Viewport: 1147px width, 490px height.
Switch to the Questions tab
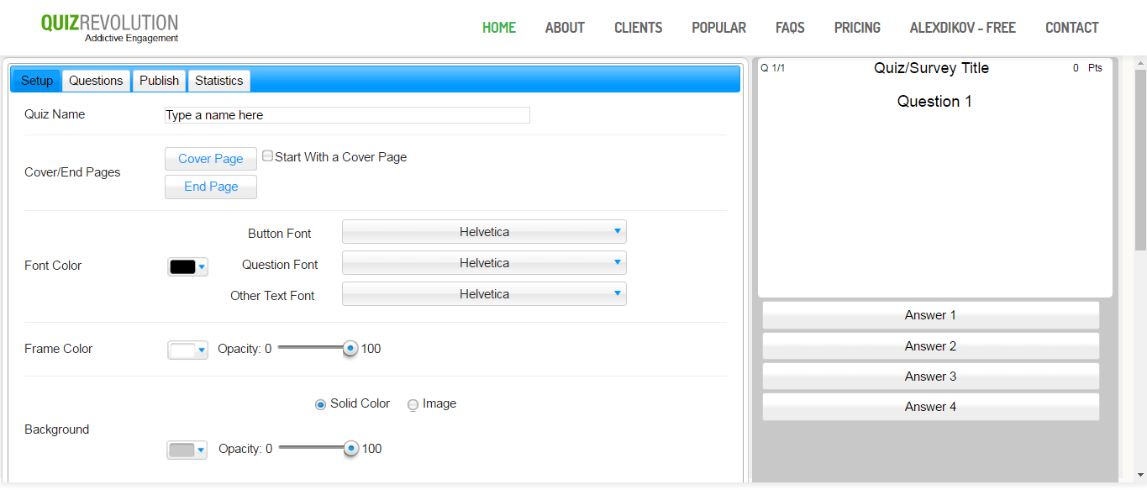point(96,81)
